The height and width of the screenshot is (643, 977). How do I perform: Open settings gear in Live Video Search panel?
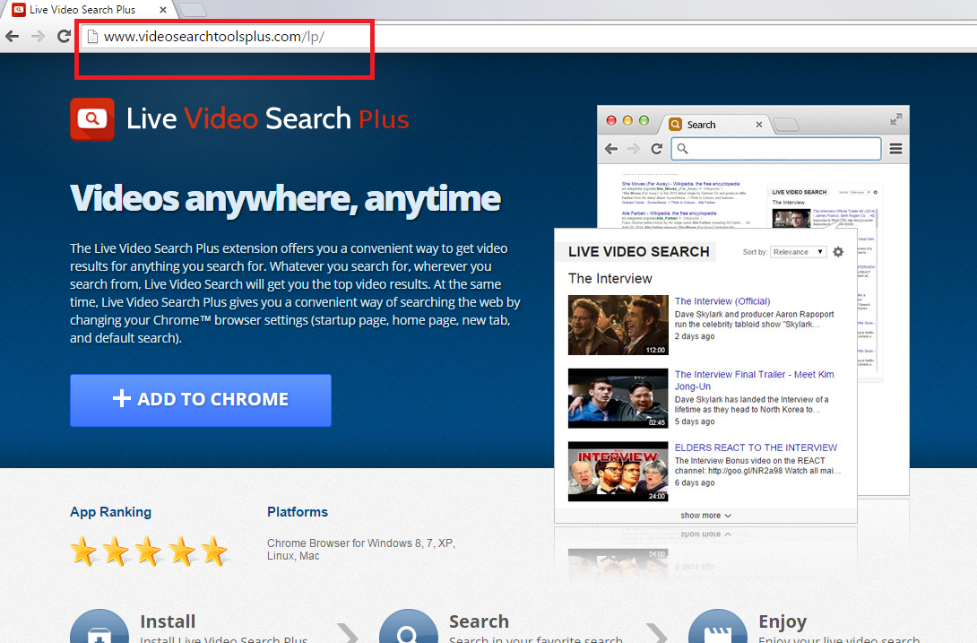click(x=838, y=252)
